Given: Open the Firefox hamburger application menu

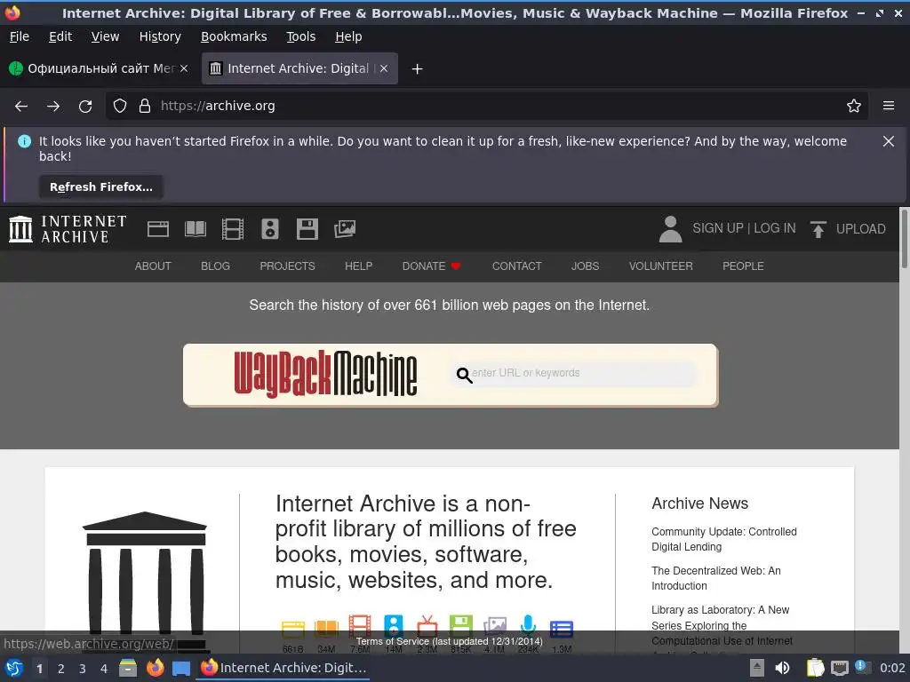Looking at the screenshot, I should click(x=889, y=107).
